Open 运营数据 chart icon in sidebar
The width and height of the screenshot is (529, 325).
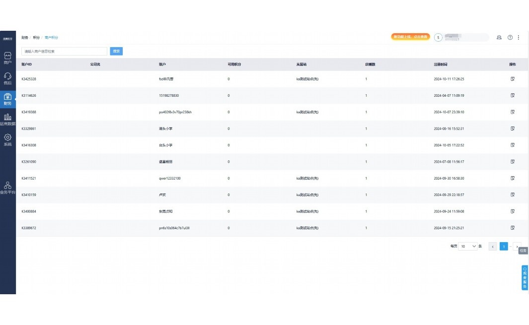click(x=7, y=119)
